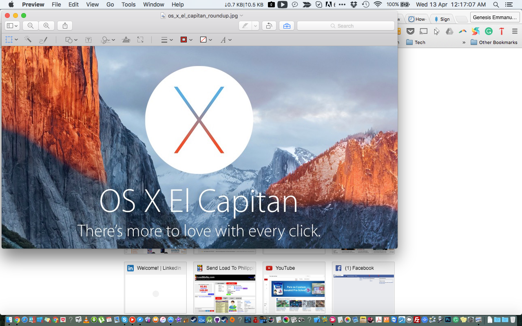
Task: Rotate the image with the Rotate button
Action: [x=269, y=26]
